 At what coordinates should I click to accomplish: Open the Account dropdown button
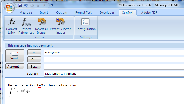pos(15,67)
